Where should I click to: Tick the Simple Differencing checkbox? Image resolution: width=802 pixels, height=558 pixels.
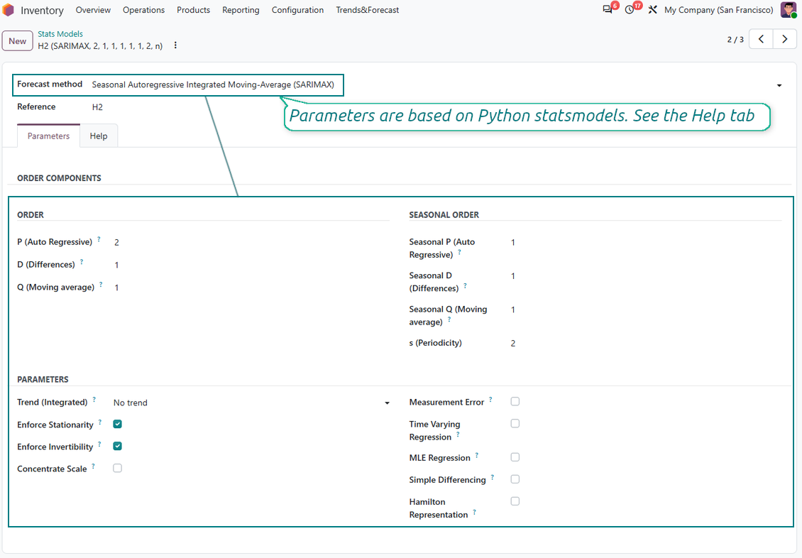(x=515, y=479)
